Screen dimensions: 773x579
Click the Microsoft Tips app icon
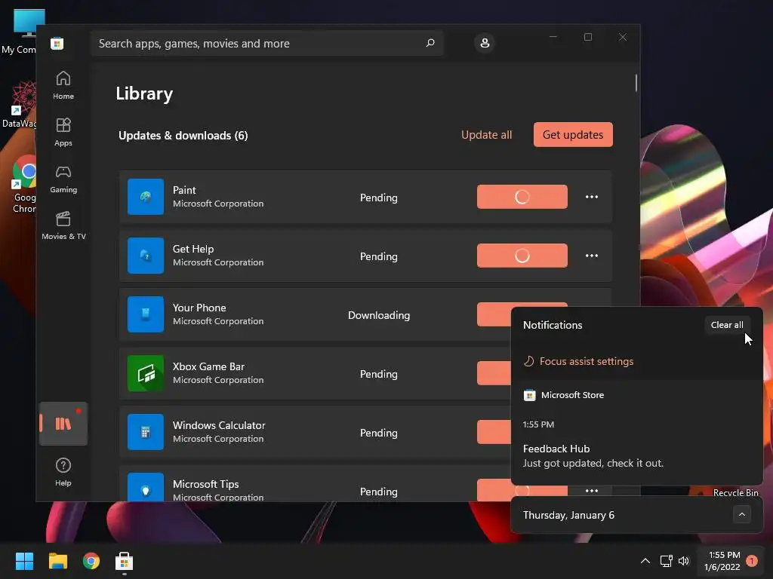pos(146,487)
